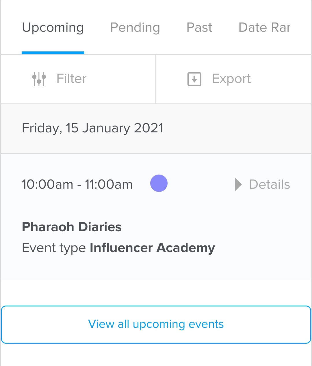The width and height of the screenshot is (312, 366).
Task: Open the Pending tab
Action: point(135,28)
